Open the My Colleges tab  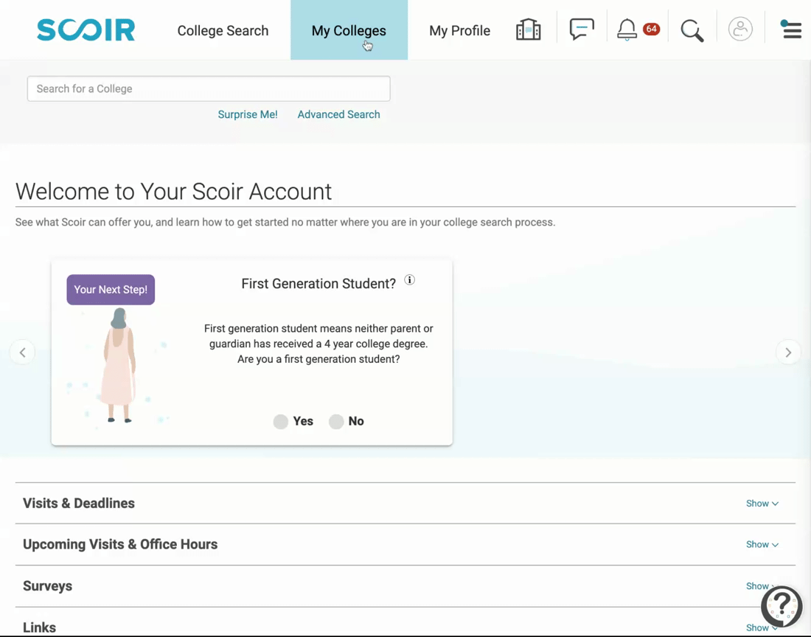(349, 30)
